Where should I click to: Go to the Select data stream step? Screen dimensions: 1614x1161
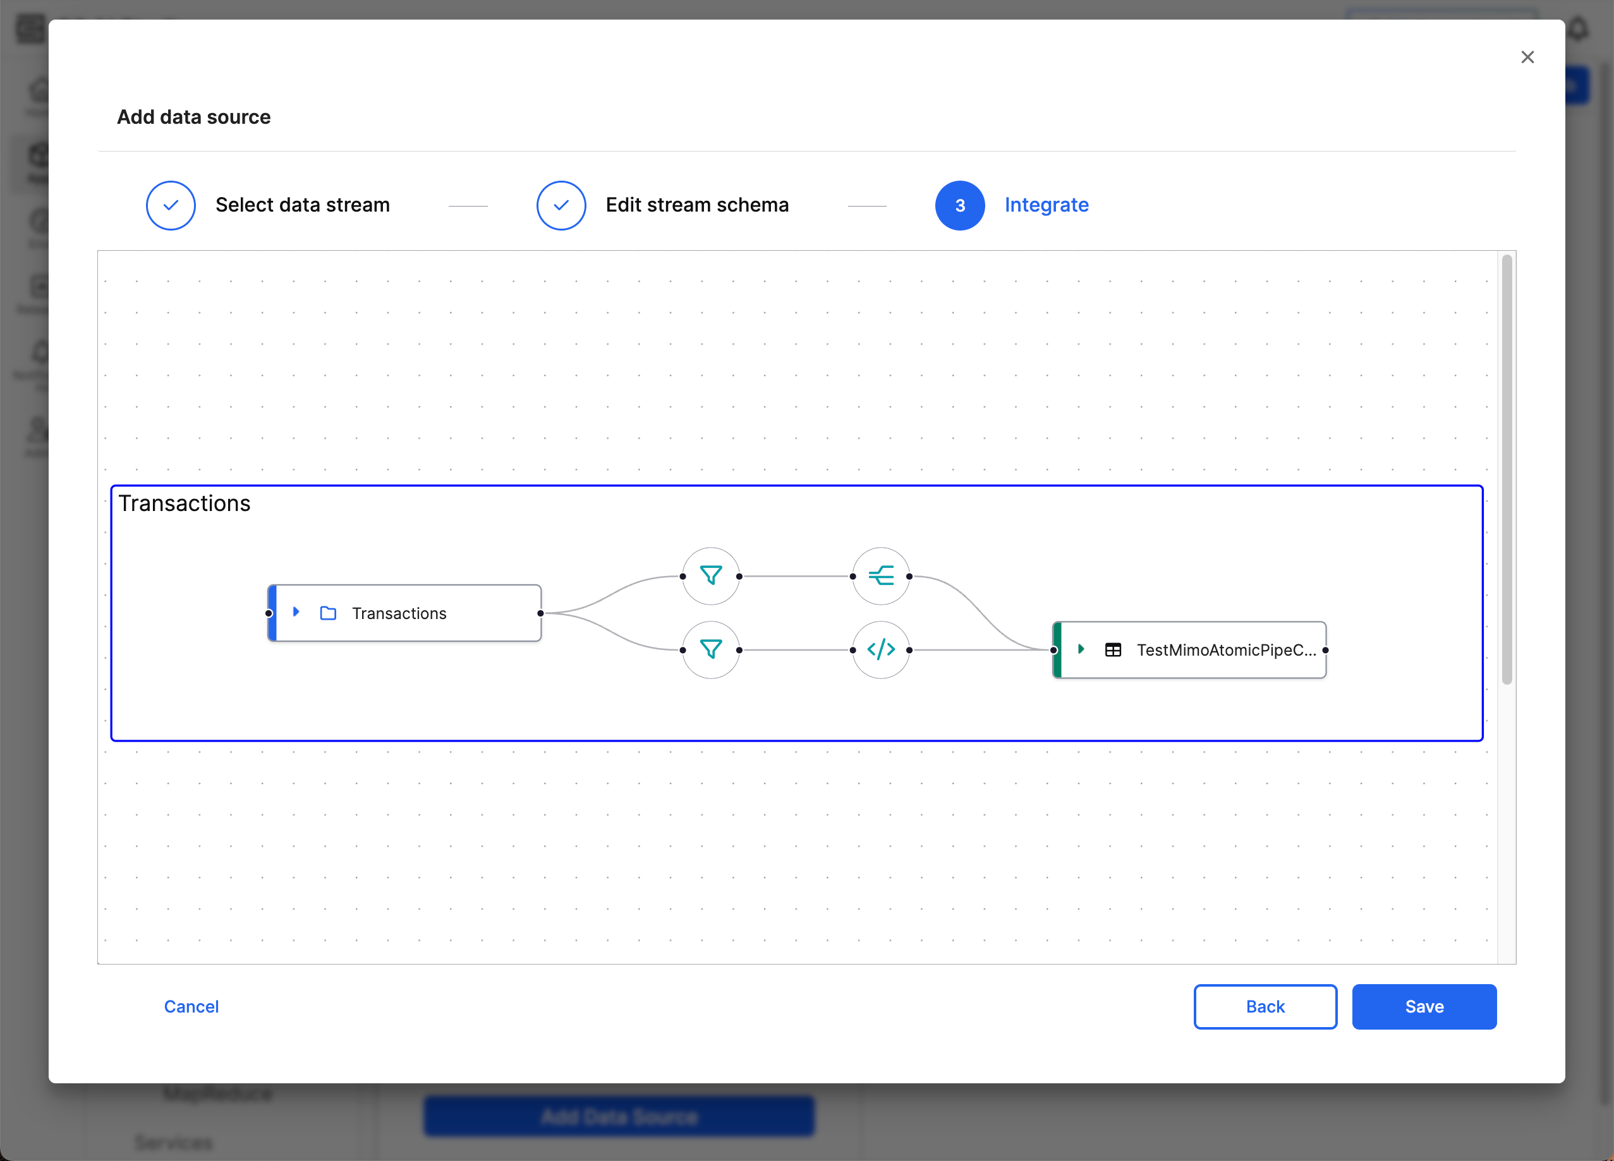(303, 205)
